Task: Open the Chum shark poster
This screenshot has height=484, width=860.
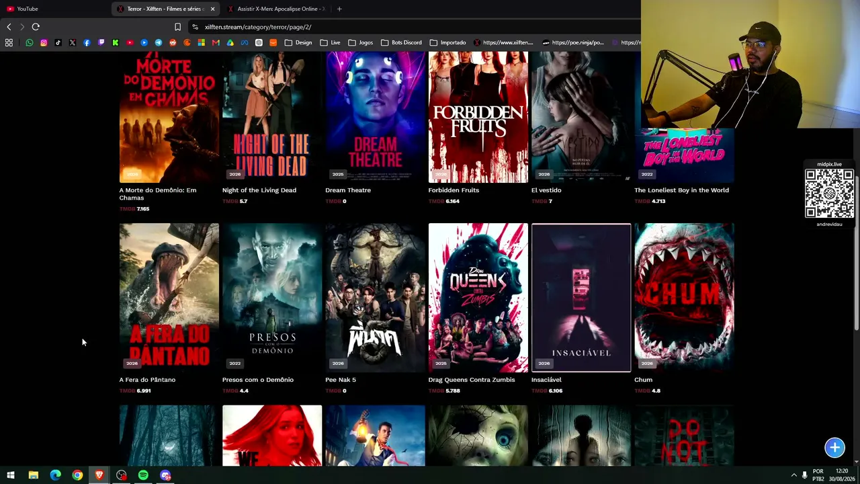Action: pyautogui.click(x=684, y=297)
